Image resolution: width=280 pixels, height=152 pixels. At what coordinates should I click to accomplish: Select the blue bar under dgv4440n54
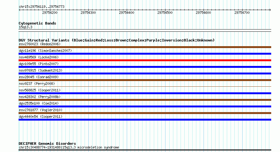tap(145, 120)
